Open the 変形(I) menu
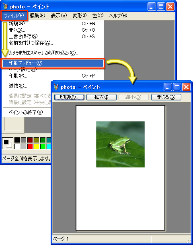This screenshot has height=245, width=193. [79, 16]
